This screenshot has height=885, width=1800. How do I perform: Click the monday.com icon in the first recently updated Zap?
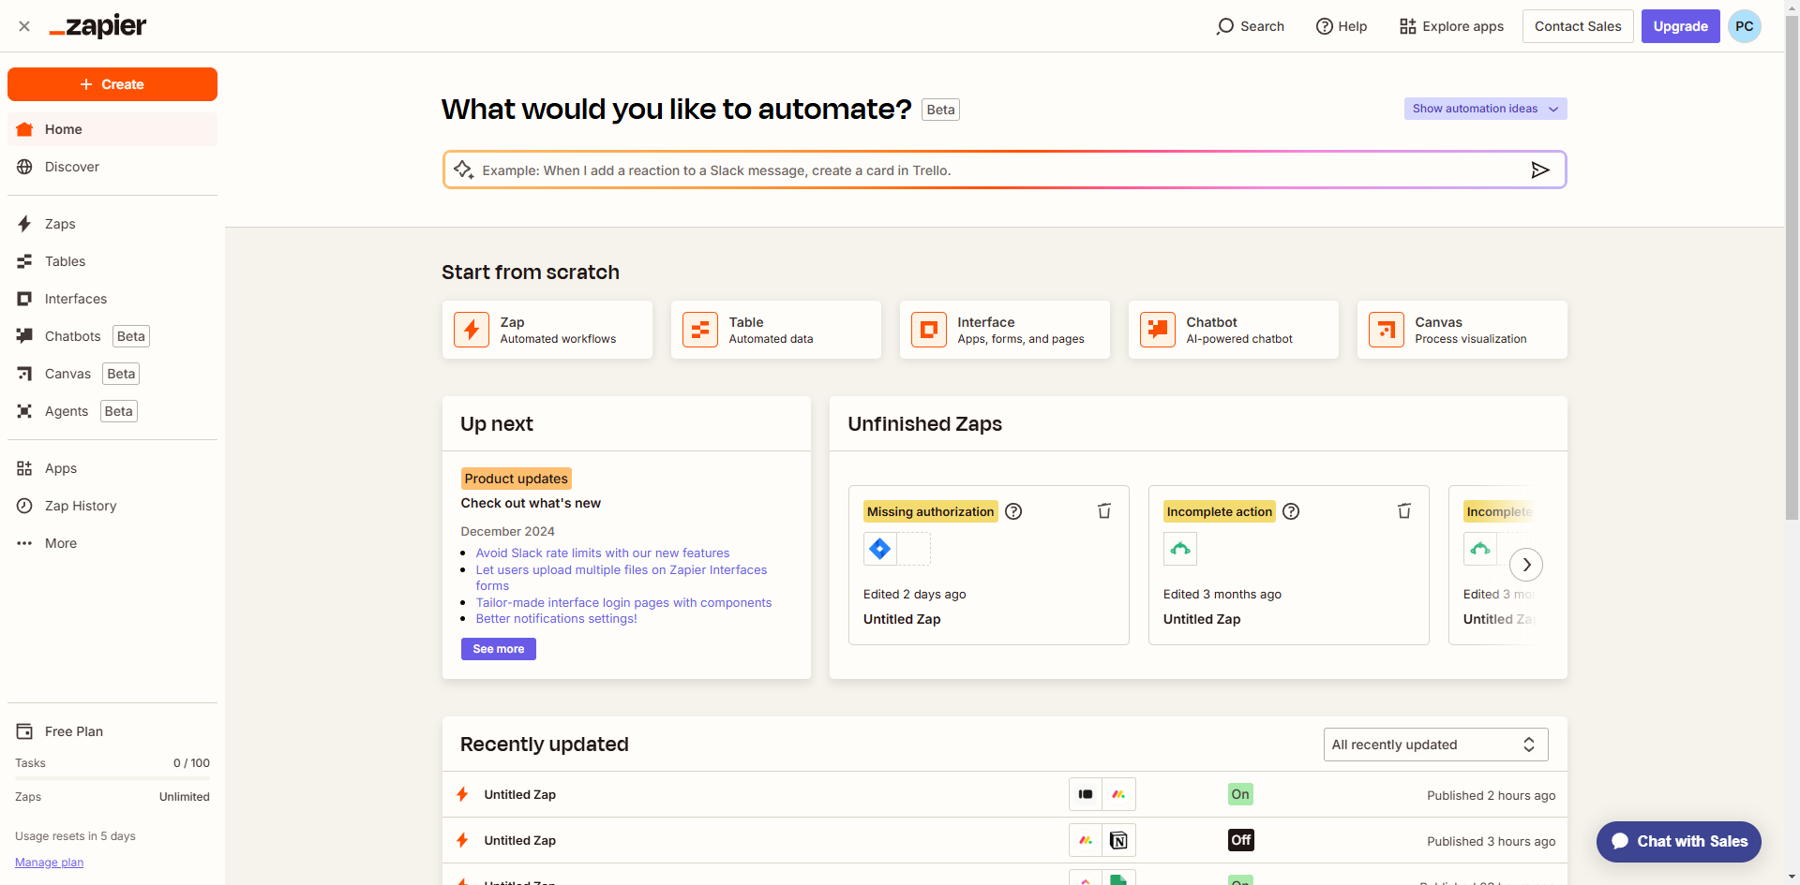tap(1117, 793)
